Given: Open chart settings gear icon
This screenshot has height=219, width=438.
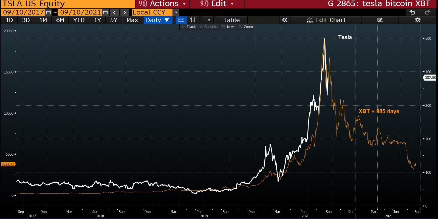Looking at the screenshot, I should click(x=417, y=20).
